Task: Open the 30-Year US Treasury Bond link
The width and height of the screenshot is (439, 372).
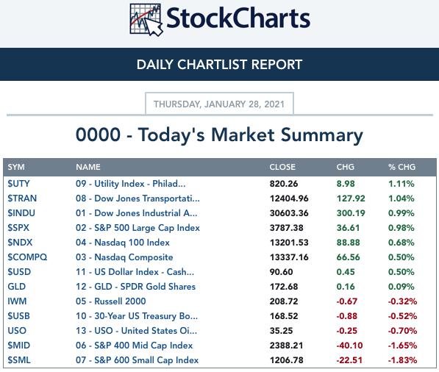Action: tap(137, 315)
